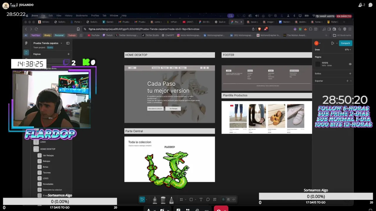Select the Botas text layer
This screenshot has width=376, height=211.
click(46, 167)
